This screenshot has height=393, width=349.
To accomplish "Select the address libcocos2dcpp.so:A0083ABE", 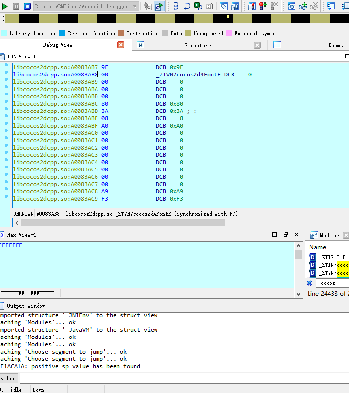I will tap(56, 118).
